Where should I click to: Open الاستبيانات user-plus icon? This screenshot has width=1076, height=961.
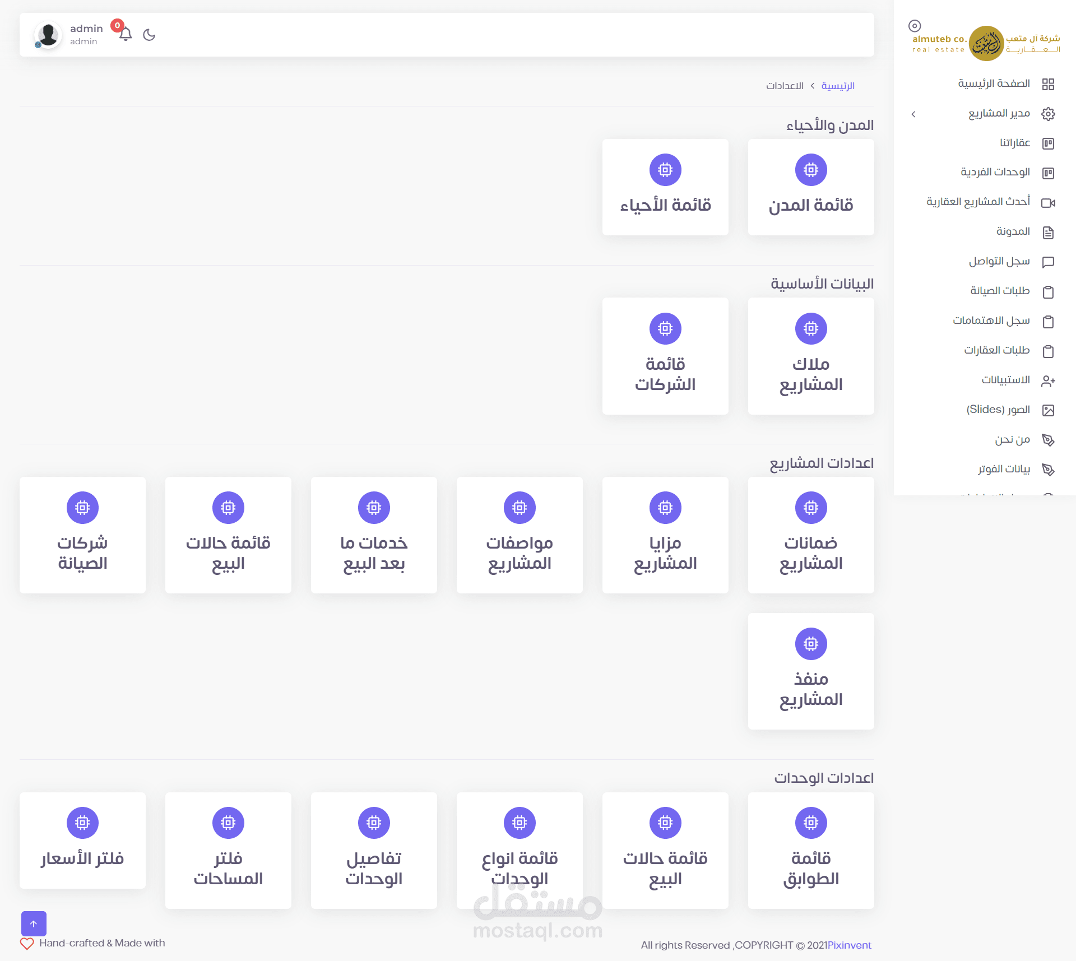click(x=1048, y=381)
